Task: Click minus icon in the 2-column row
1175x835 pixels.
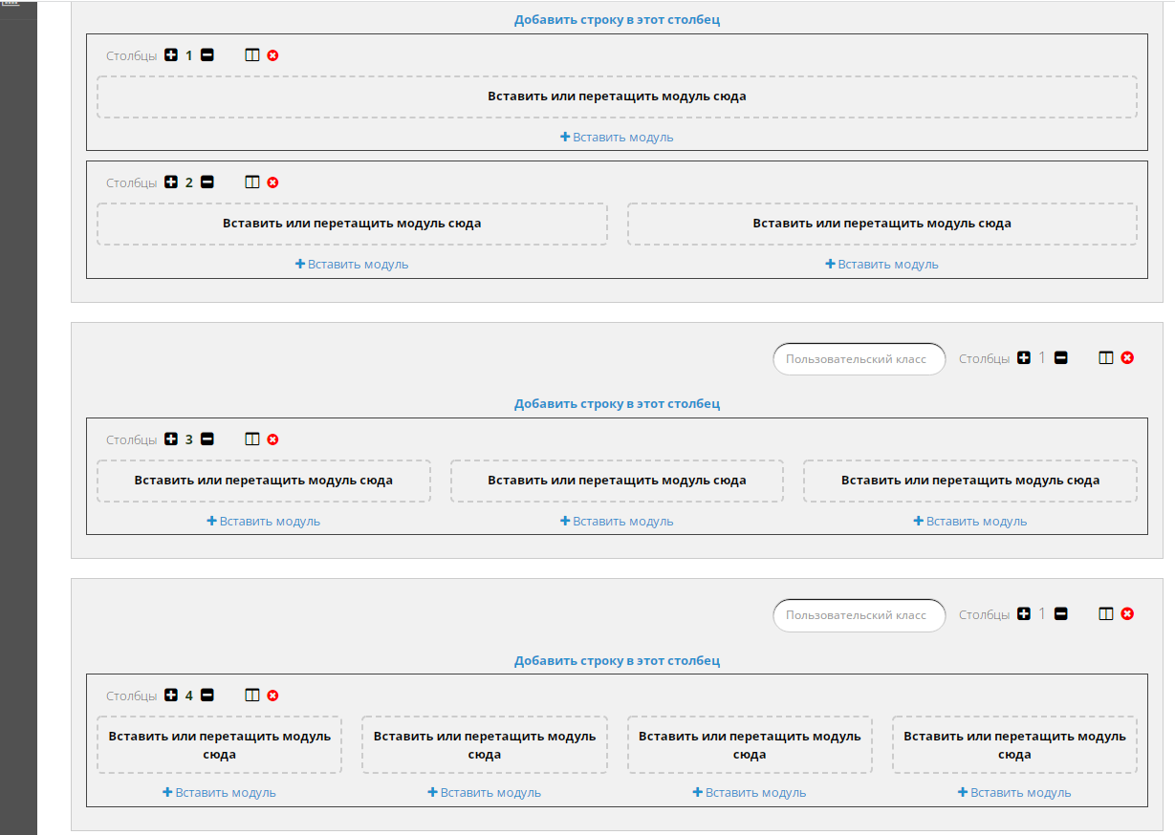Action: [x=207, y=182]
